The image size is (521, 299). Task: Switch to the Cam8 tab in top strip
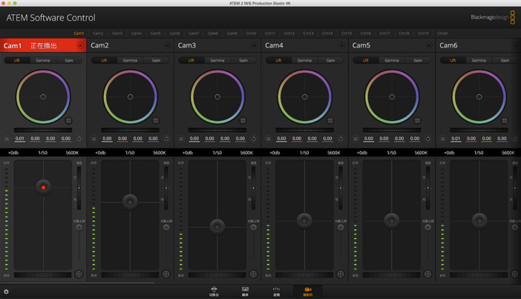click(x=213, y=33)
